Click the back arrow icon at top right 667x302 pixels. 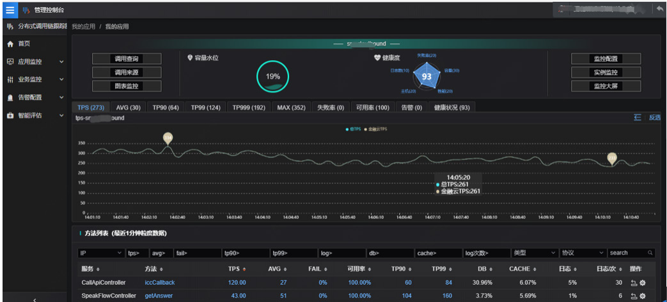(660, 10)
